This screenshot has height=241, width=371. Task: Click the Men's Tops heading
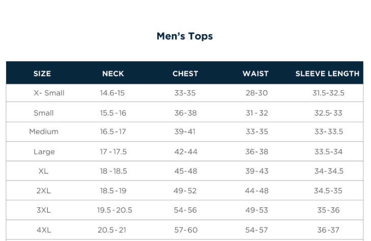coord(185,36)
